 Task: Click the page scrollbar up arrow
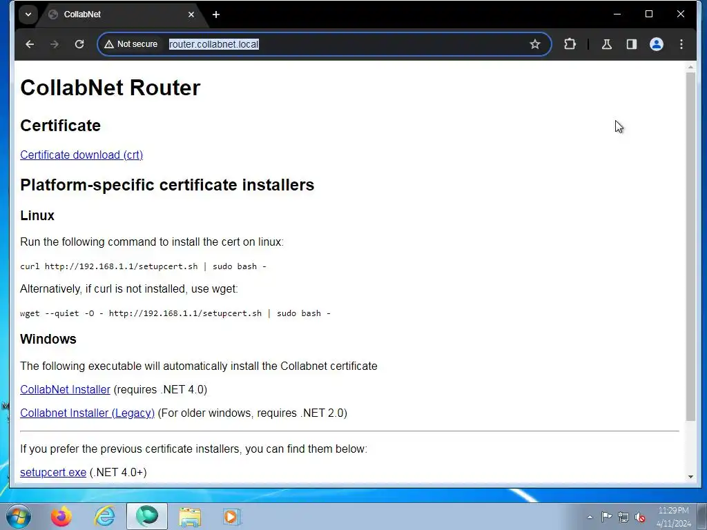690,67
